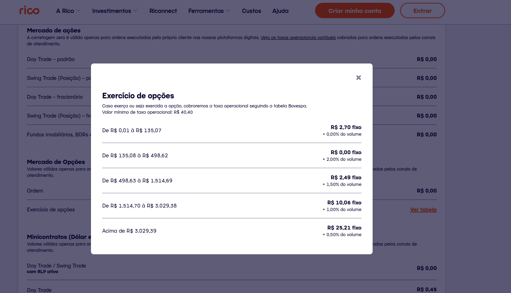Click the R$ 10,06 fixo value
The width and height of the screenshot is (511, 293).
pyautogui.click(x=344, y=203)
